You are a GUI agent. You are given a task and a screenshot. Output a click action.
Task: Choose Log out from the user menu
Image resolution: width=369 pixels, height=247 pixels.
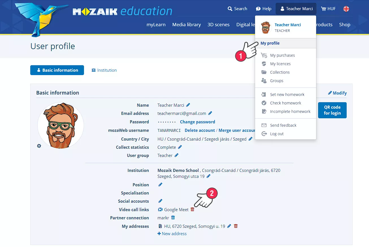pyautogui.click(x=277, y=134)
